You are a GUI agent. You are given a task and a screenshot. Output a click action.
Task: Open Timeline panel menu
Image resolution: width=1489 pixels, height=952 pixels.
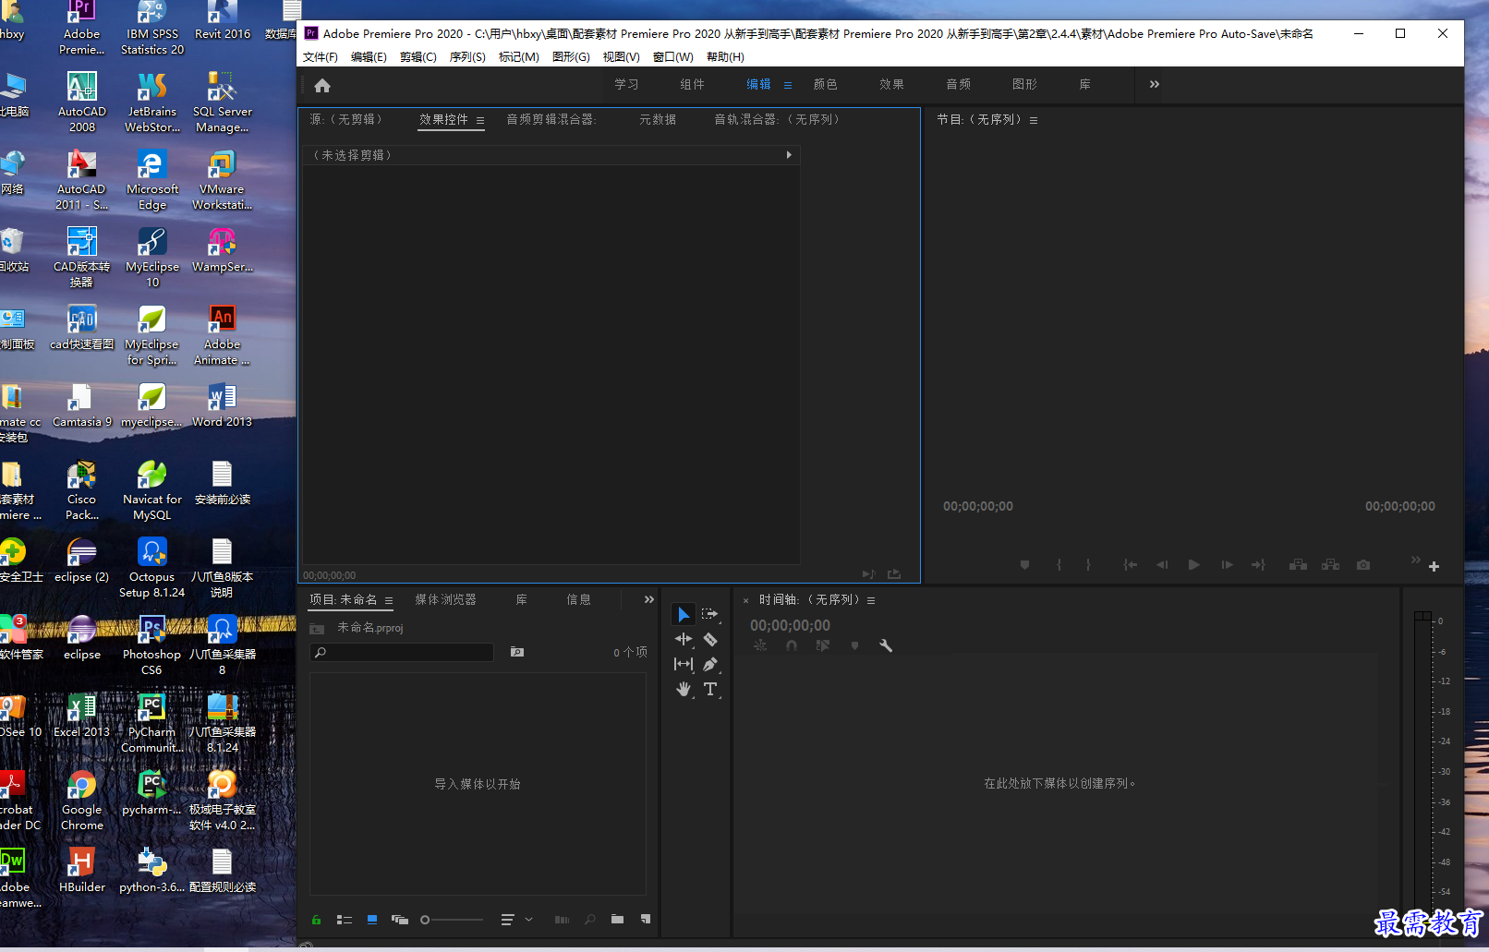[871, 600]
